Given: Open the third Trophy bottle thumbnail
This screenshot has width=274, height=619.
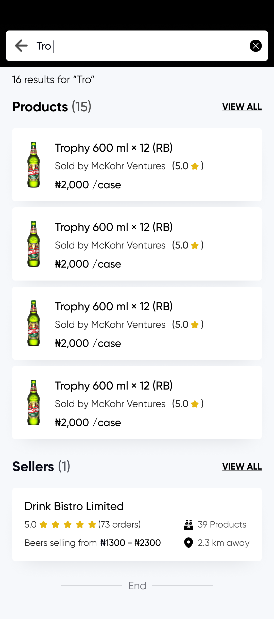Looking at the screenshot, I should [33, 323].
